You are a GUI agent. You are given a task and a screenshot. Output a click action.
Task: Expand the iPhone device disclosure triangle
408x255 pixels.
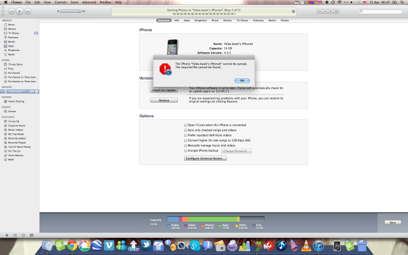point(2,91)
